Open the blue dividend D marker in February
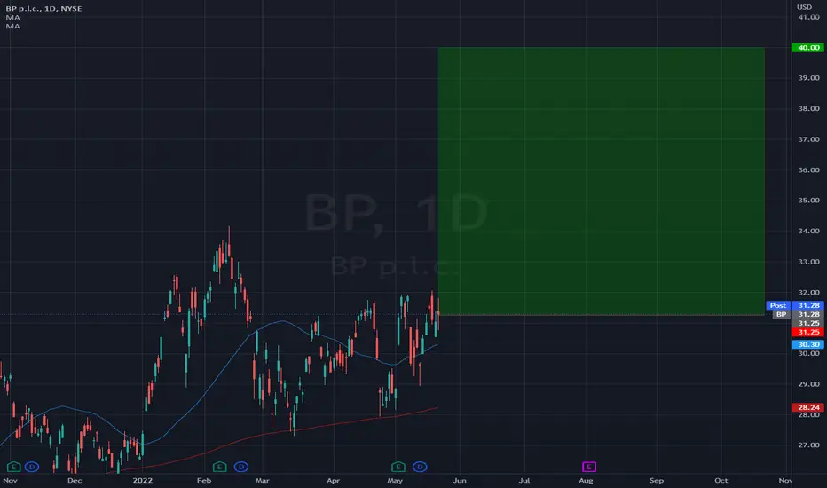Screen dimensions: 827x488 click(x=241, y=467)
